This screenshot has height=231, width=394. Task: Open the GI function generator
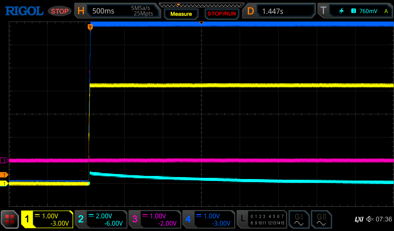[299, 219]
